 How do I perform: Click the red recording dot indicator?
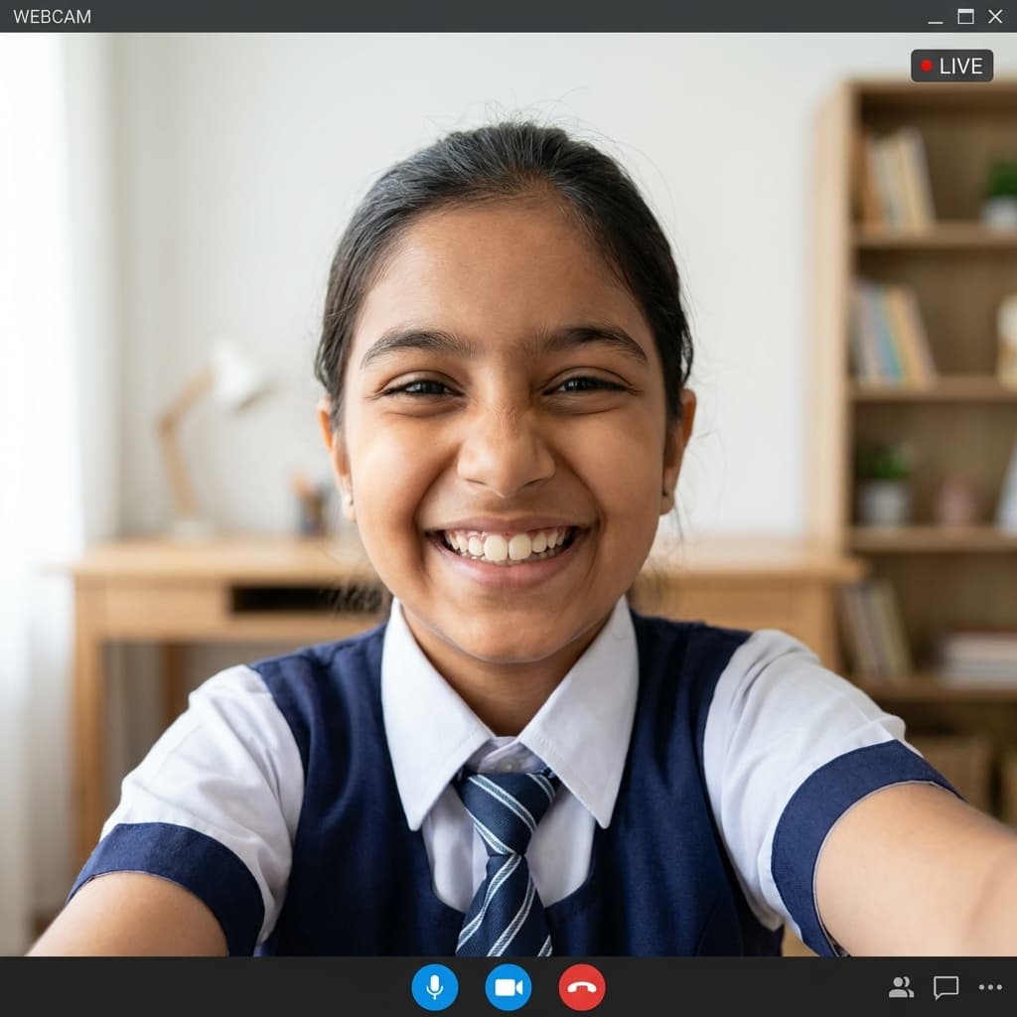pos(927,66)
